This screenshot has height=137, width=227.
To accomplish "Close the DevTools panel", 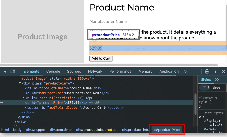I will [223, 72].
